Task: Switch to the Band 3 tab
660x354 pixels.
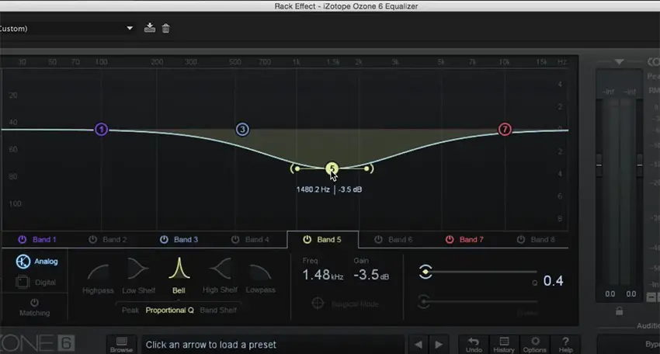Action: coord(186,240)
